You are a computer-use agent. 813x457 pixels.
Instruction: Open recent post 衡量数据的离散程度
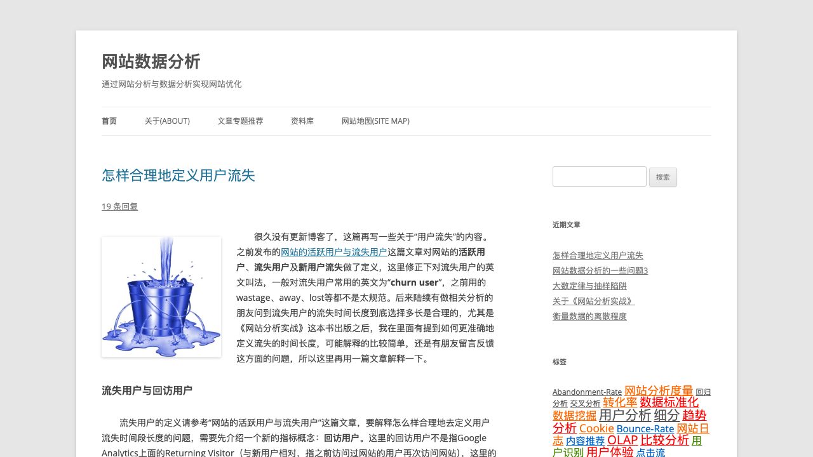coord(589,316)
